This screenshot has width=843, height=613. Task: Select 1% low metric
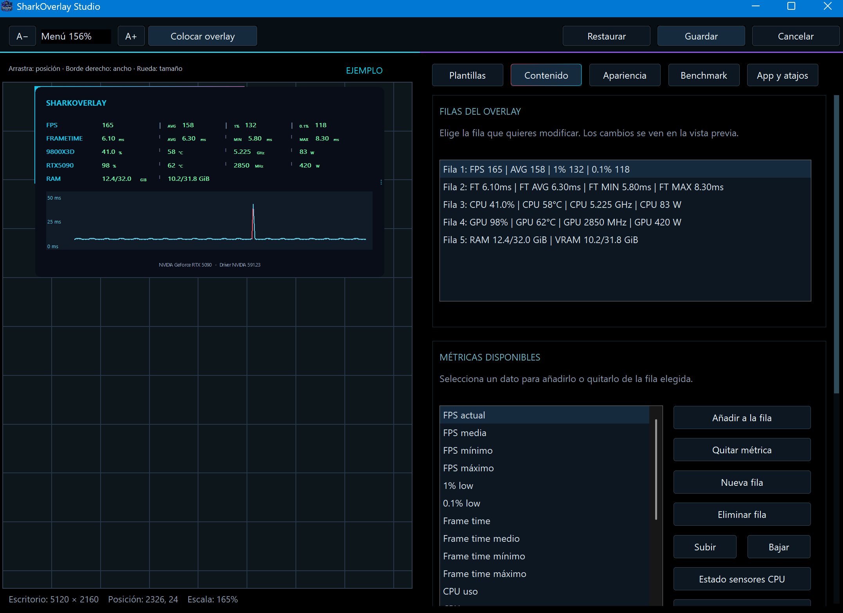[544, 485]
